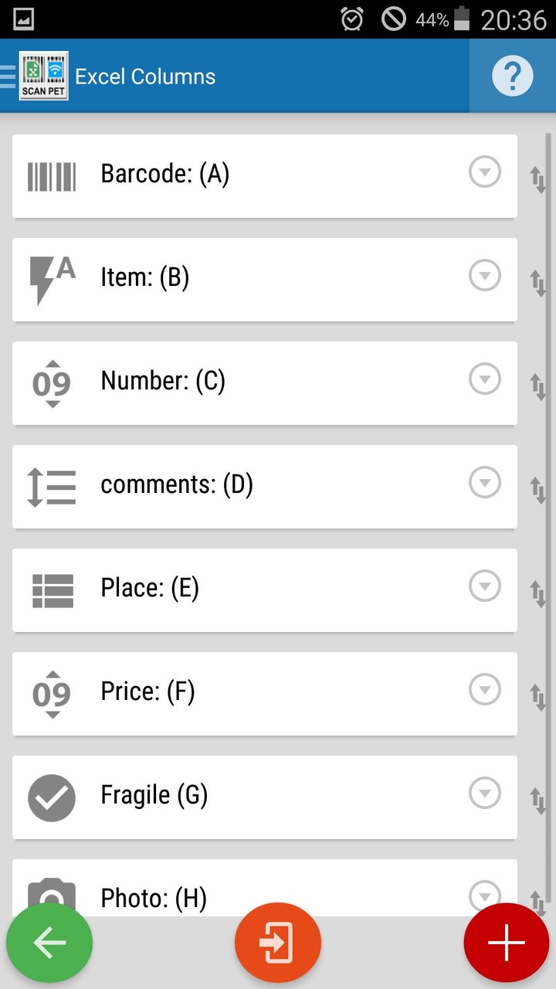Screen dimensions: 556x989
Task: Open the Fragile column dropdown arrow
Action: [485, 794]
